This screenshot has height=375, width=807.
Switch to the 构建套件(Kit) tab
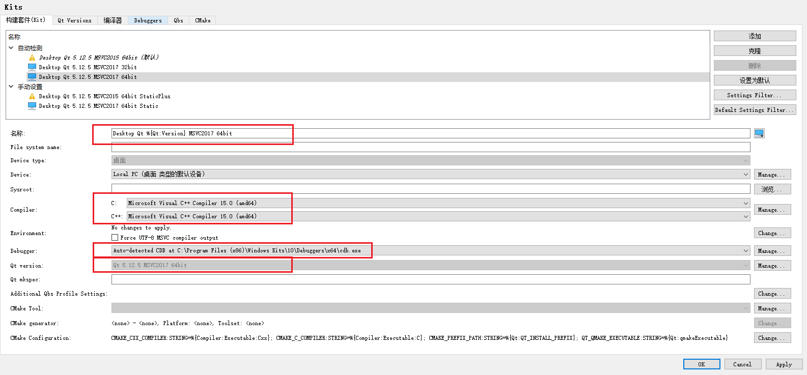(25, 20)
